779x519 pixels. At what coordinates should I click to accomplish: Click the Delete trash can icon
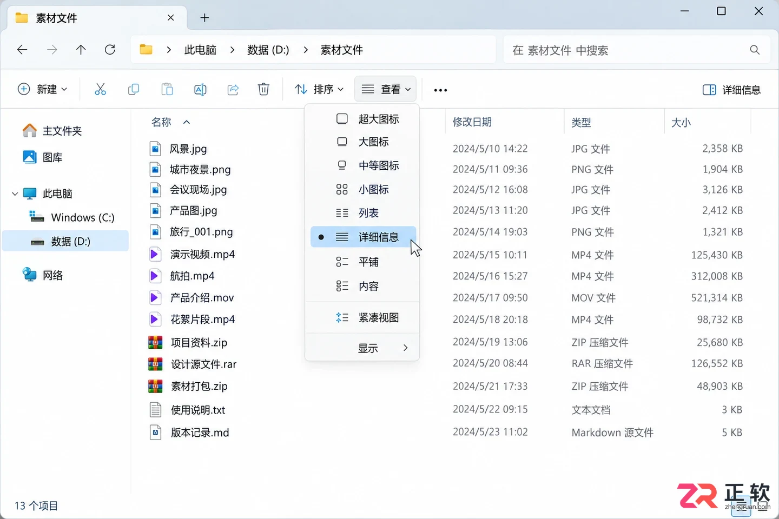(x=263, y=89)
